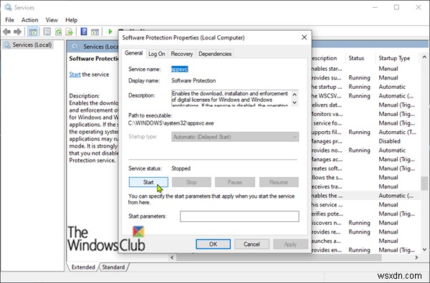Select the 'Automatic (T...' startup type cell
This screenshot has width=430, height=283.
point(397,132)
